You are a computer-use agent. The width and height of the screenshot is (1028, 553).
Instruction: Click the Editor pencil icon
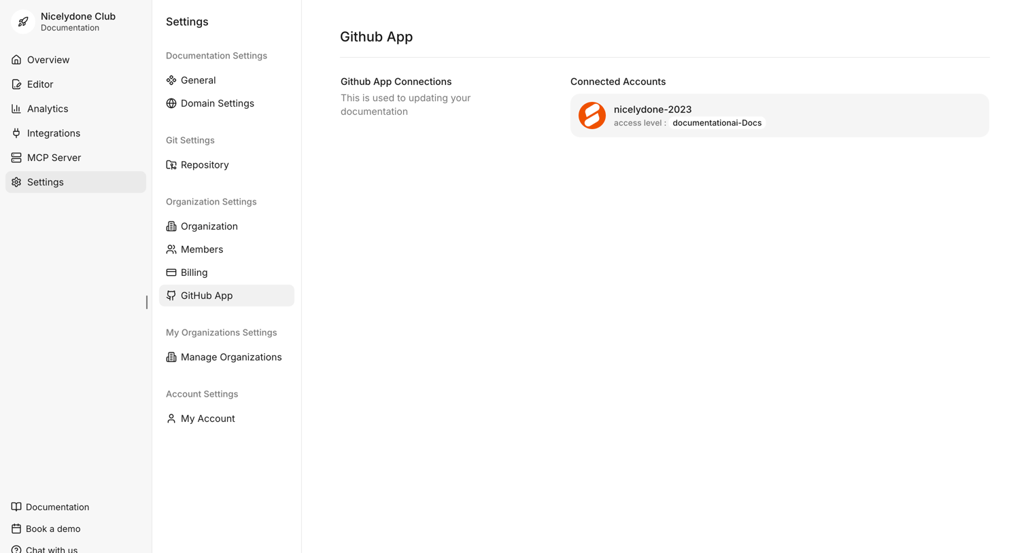coord(16,84)
